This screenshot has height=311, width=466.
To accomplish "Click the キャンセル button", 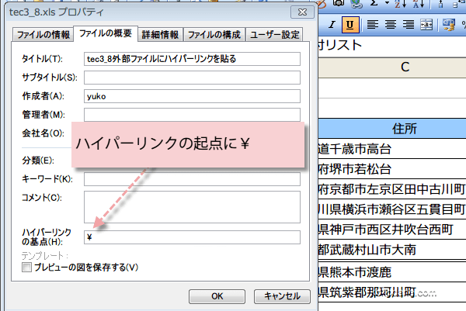I will 282,296.
